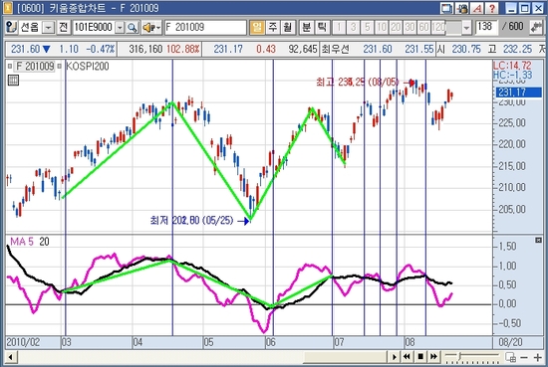Click the 138 bar count input field

(x=487, y=27)
